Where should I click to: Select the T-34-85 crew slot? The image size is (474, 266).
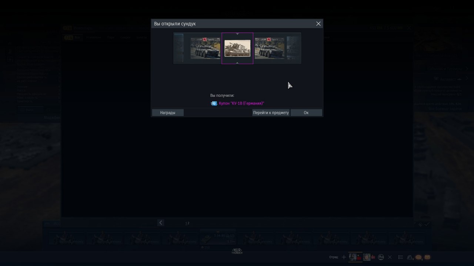218,238
